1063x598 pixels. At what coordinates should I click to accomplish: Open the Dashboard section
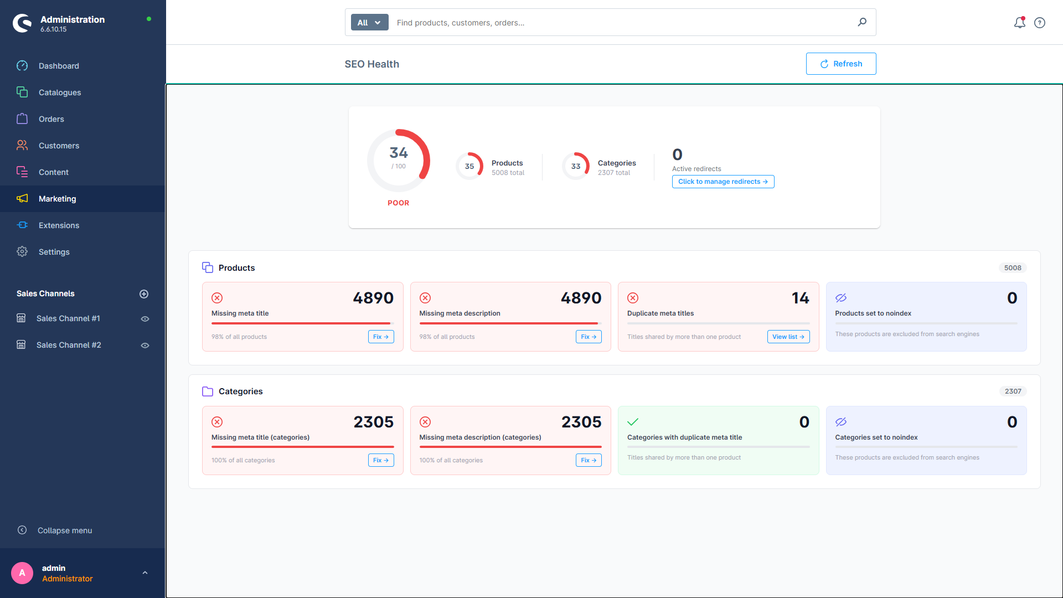click(58, 65)
